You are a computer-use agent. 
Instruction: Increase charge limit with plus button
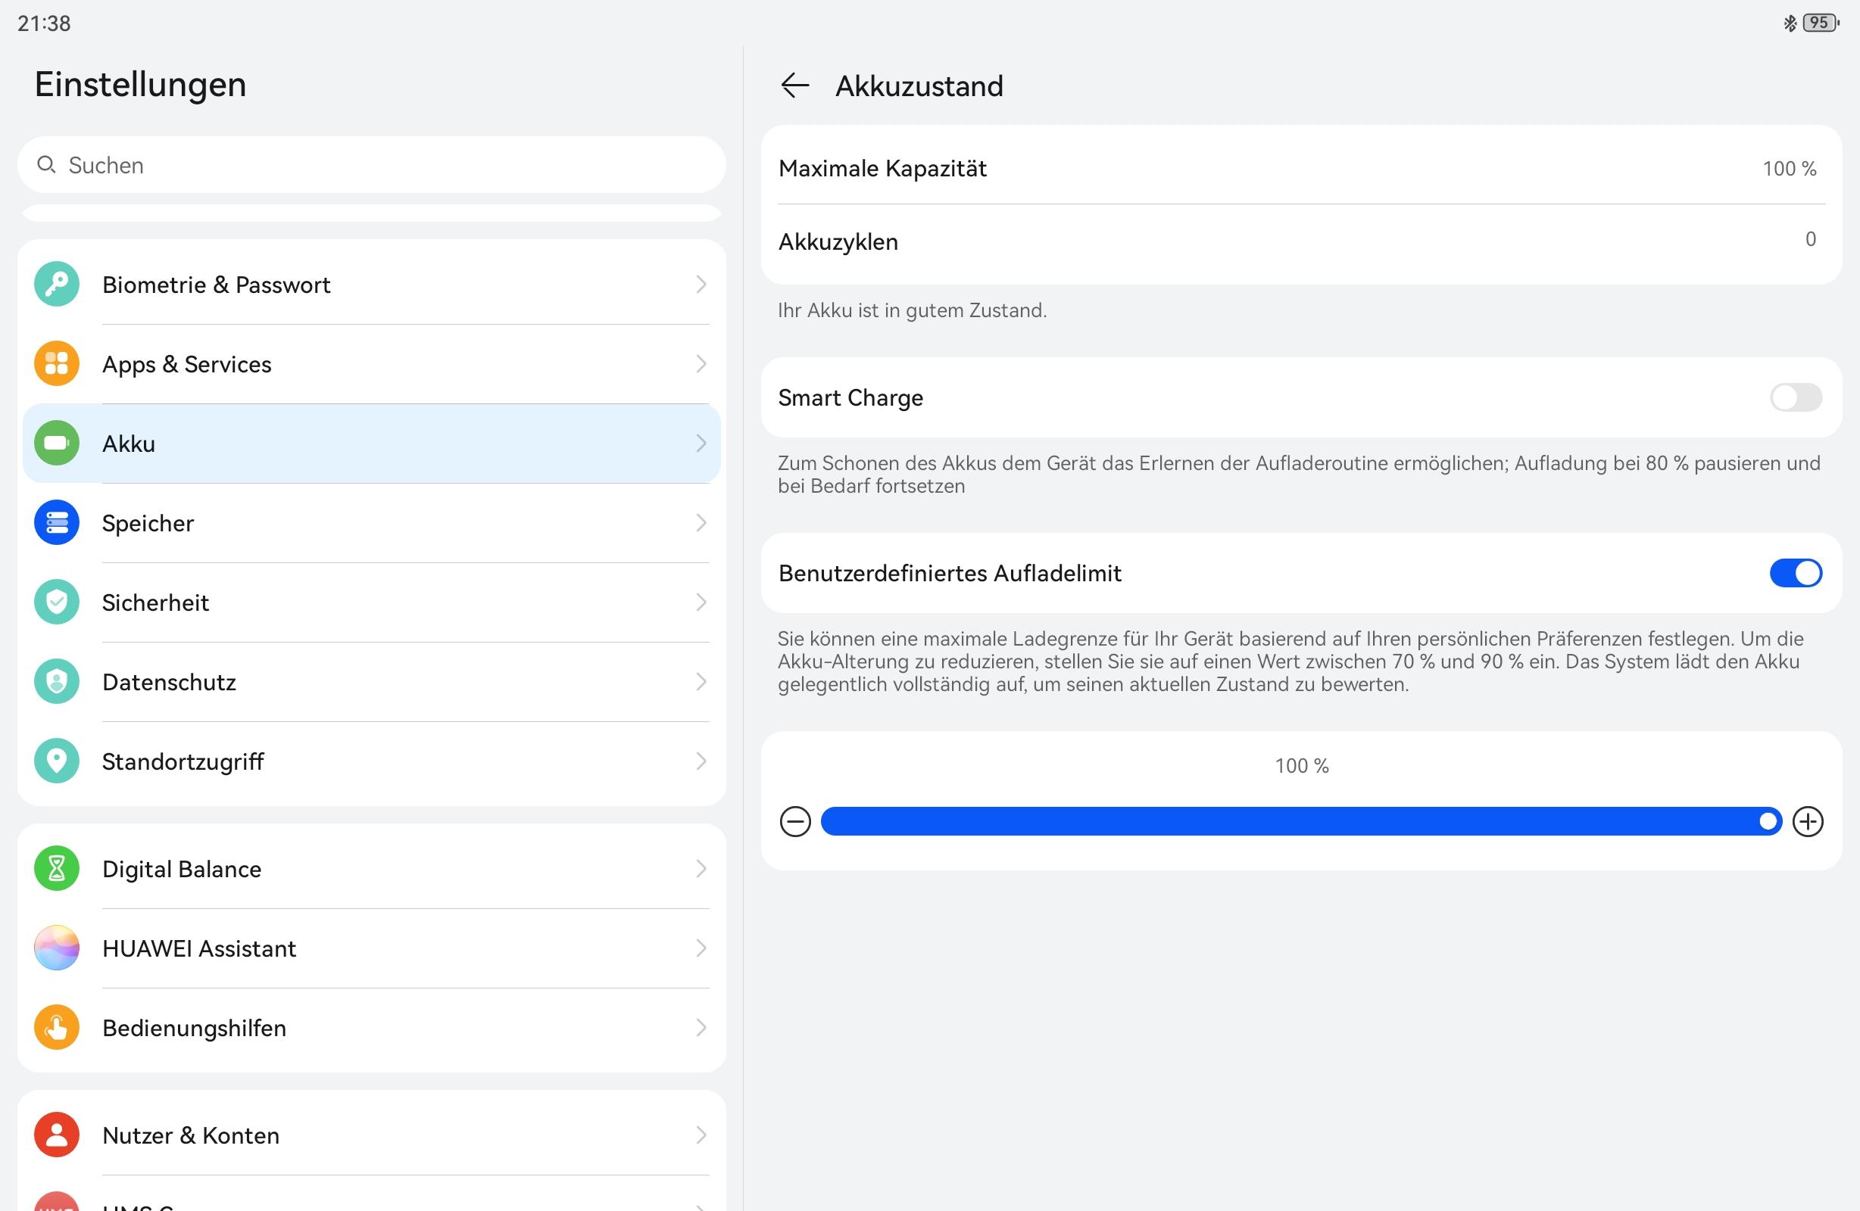tap(1808, 822)
